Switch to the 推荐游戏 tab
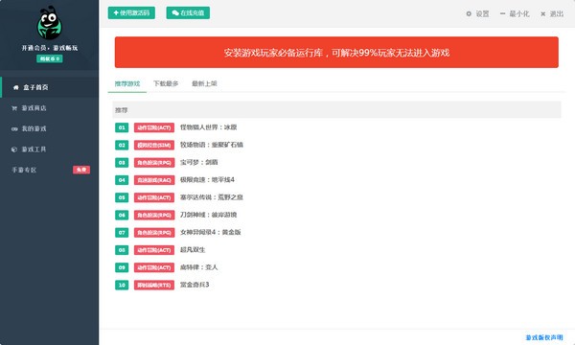This screenshot has width=575, height=345. 127,83
